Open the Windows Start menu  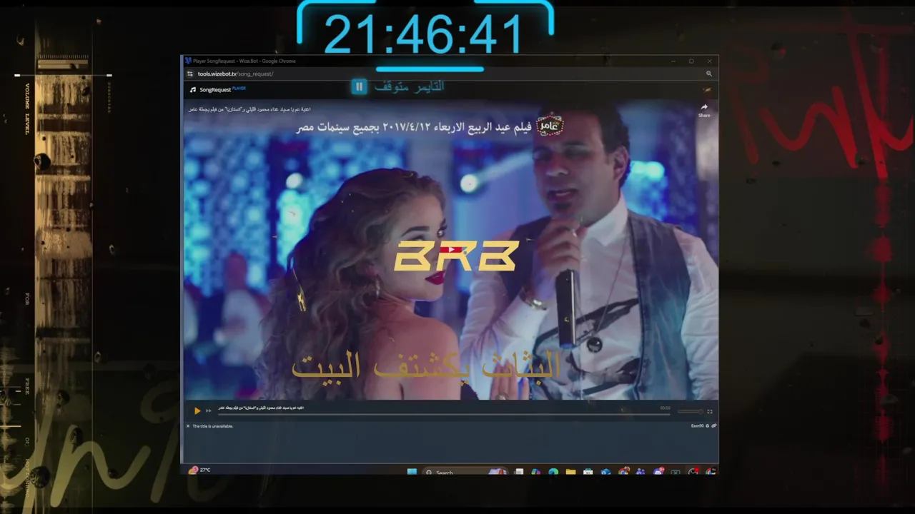click(412, 472)
